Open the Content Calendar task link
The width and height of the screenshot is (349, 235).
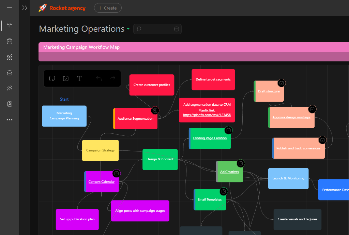click(x=101, y=182)
